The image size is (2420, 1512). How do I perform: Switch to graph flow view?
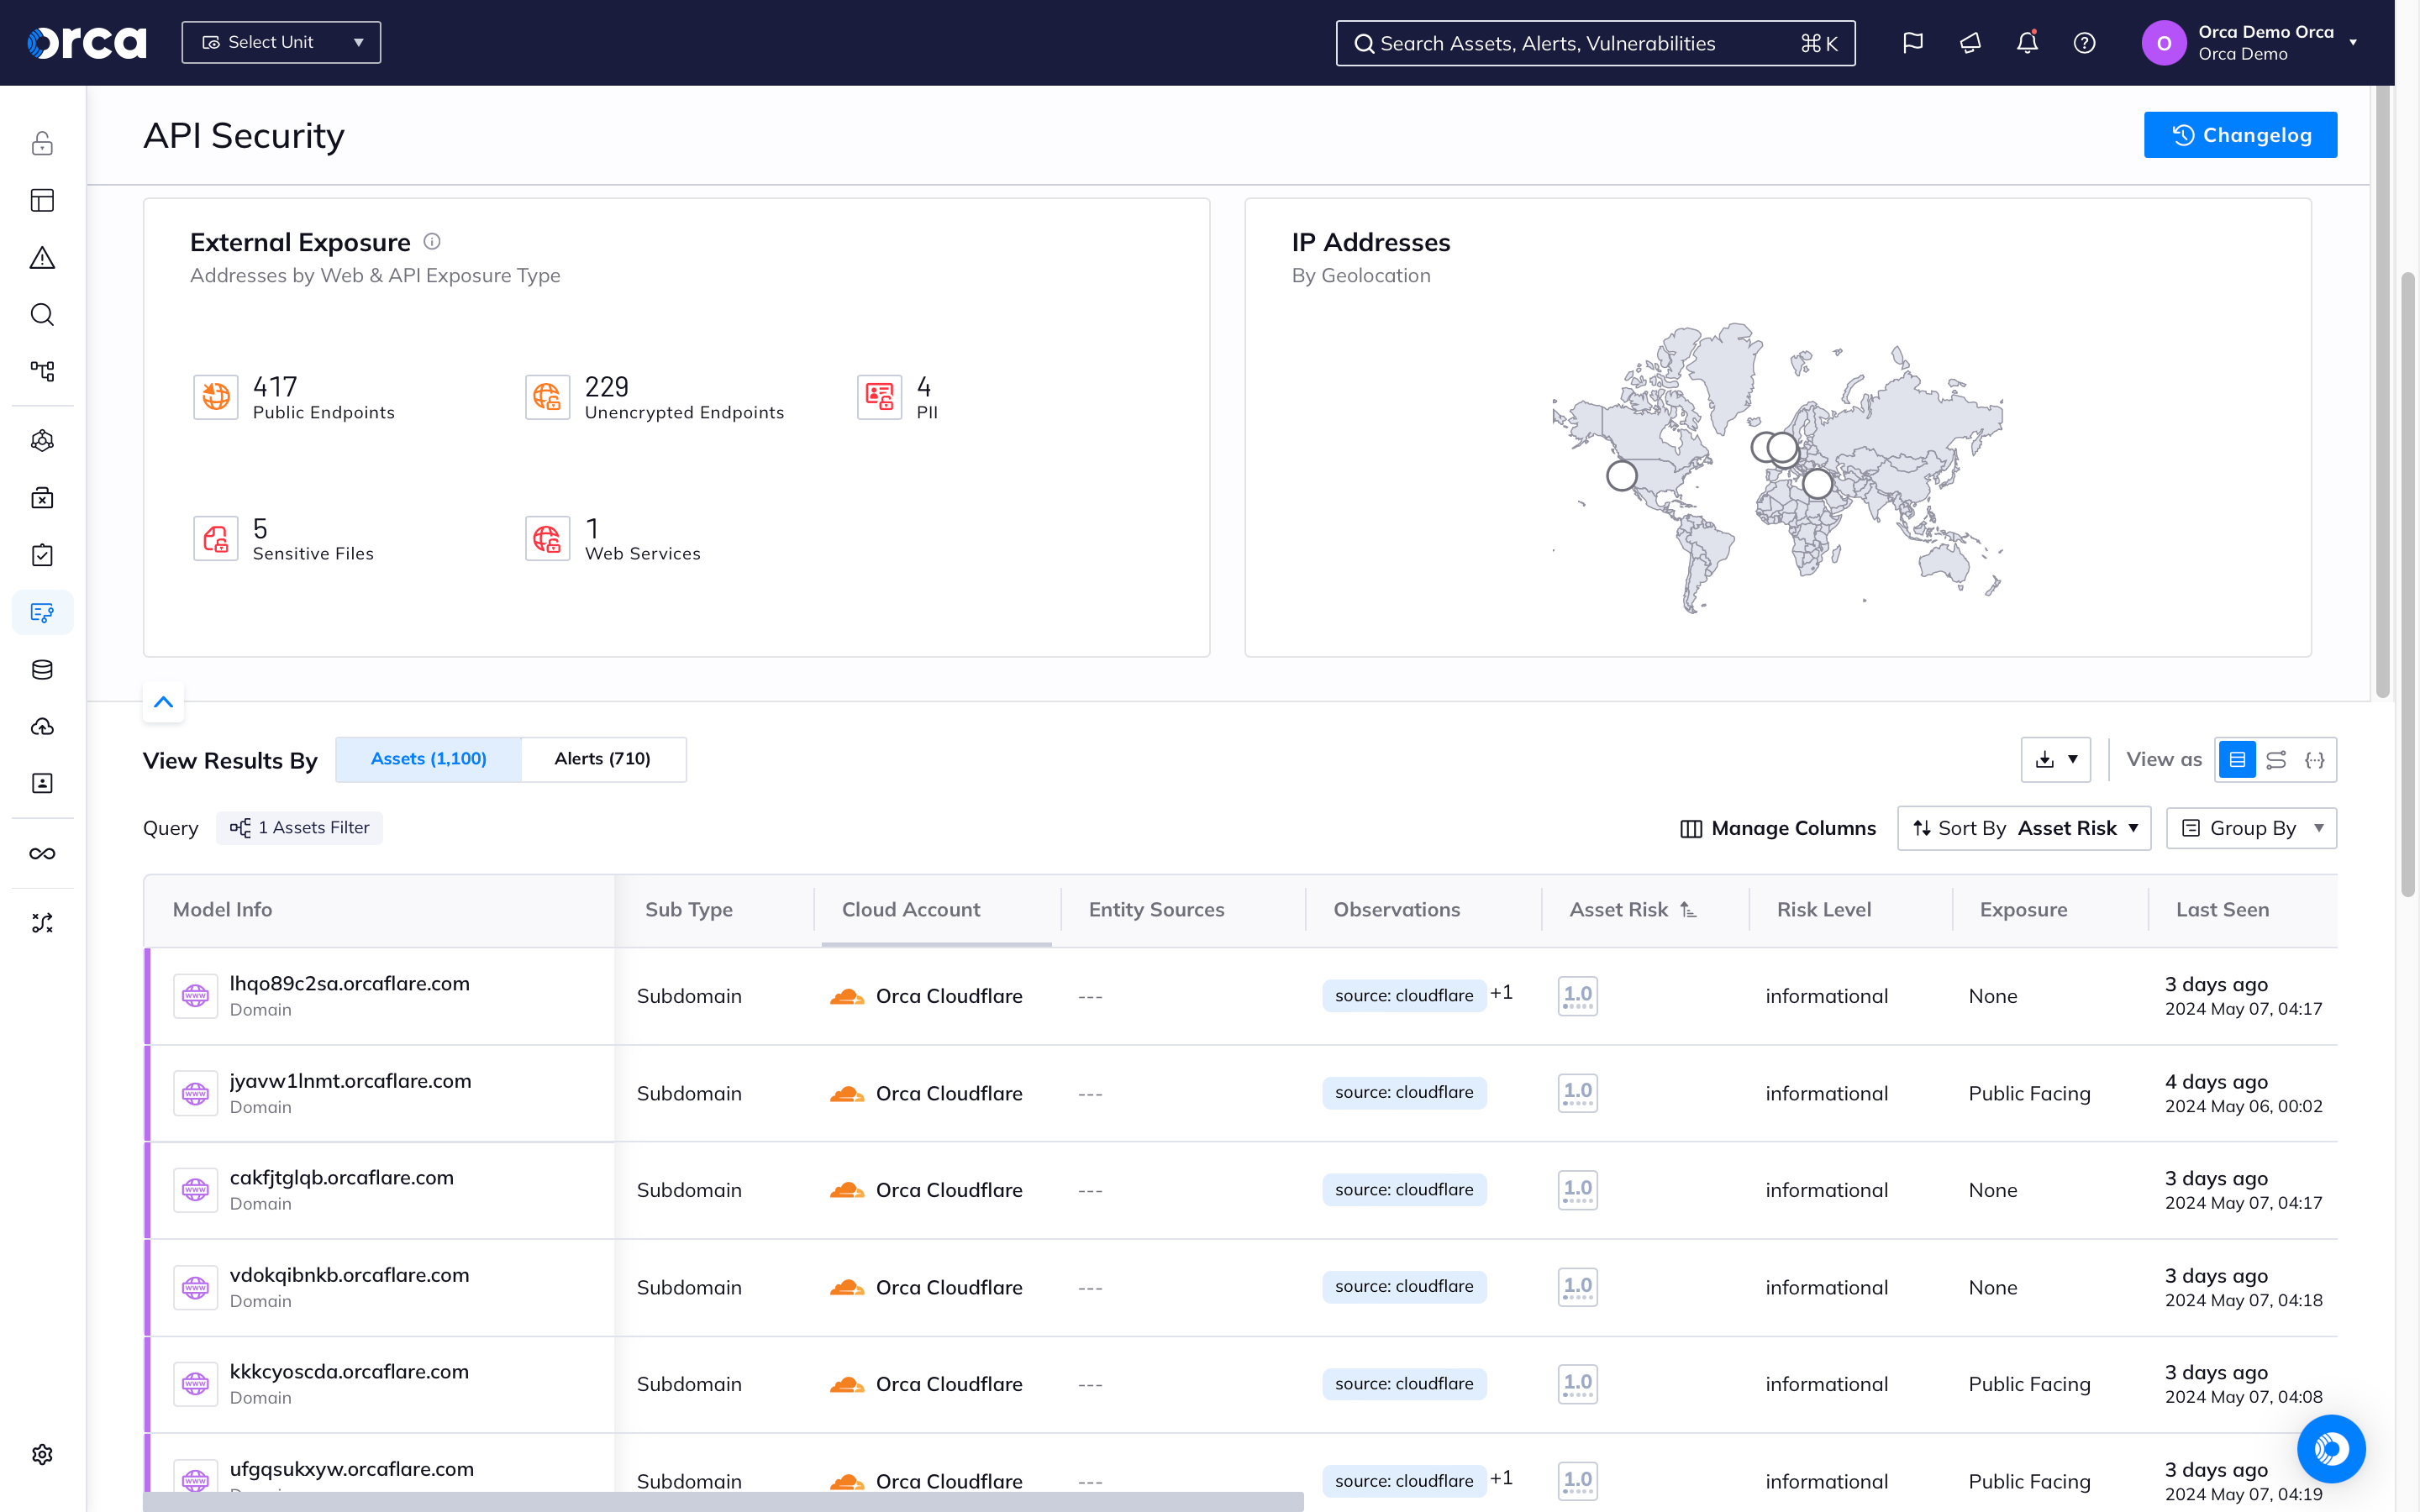pos(2276,760)
